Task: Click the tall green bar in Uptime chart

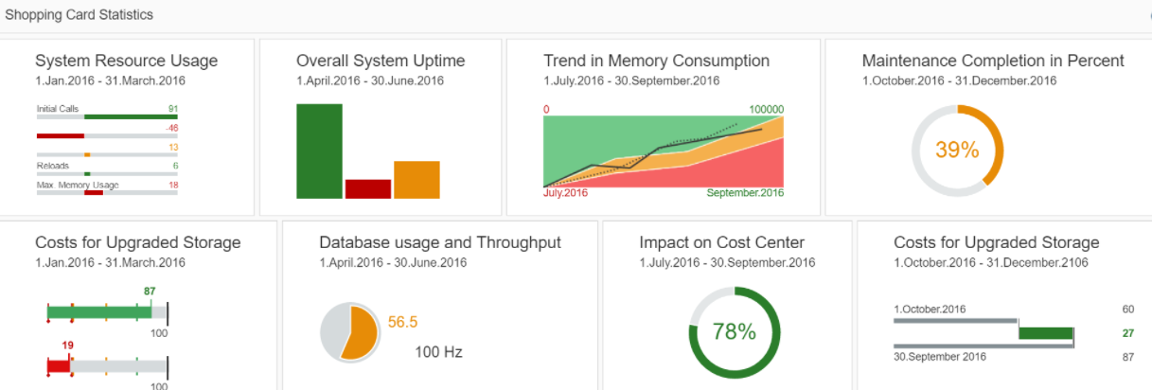Action: (319, 151)
